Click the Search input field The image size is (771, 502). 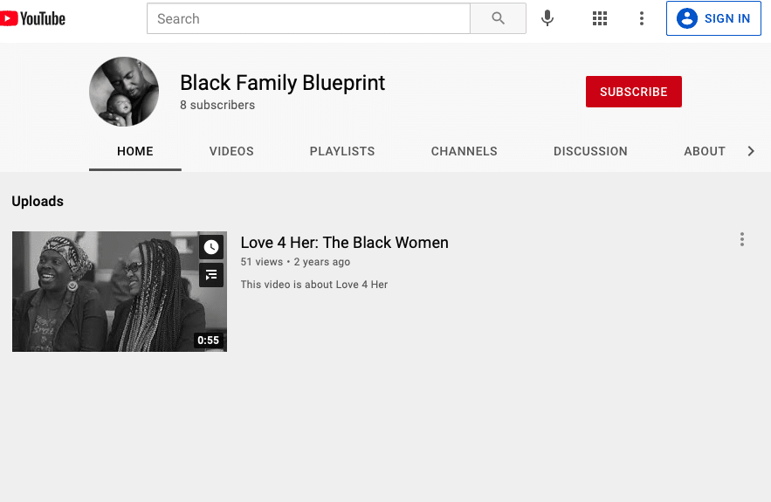[x=308, y=18]
